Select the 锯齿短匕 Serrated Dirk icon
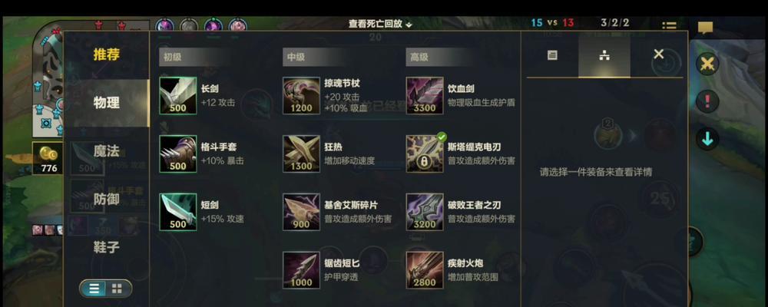This screenshot has height=307, width=768. point(301,270)
